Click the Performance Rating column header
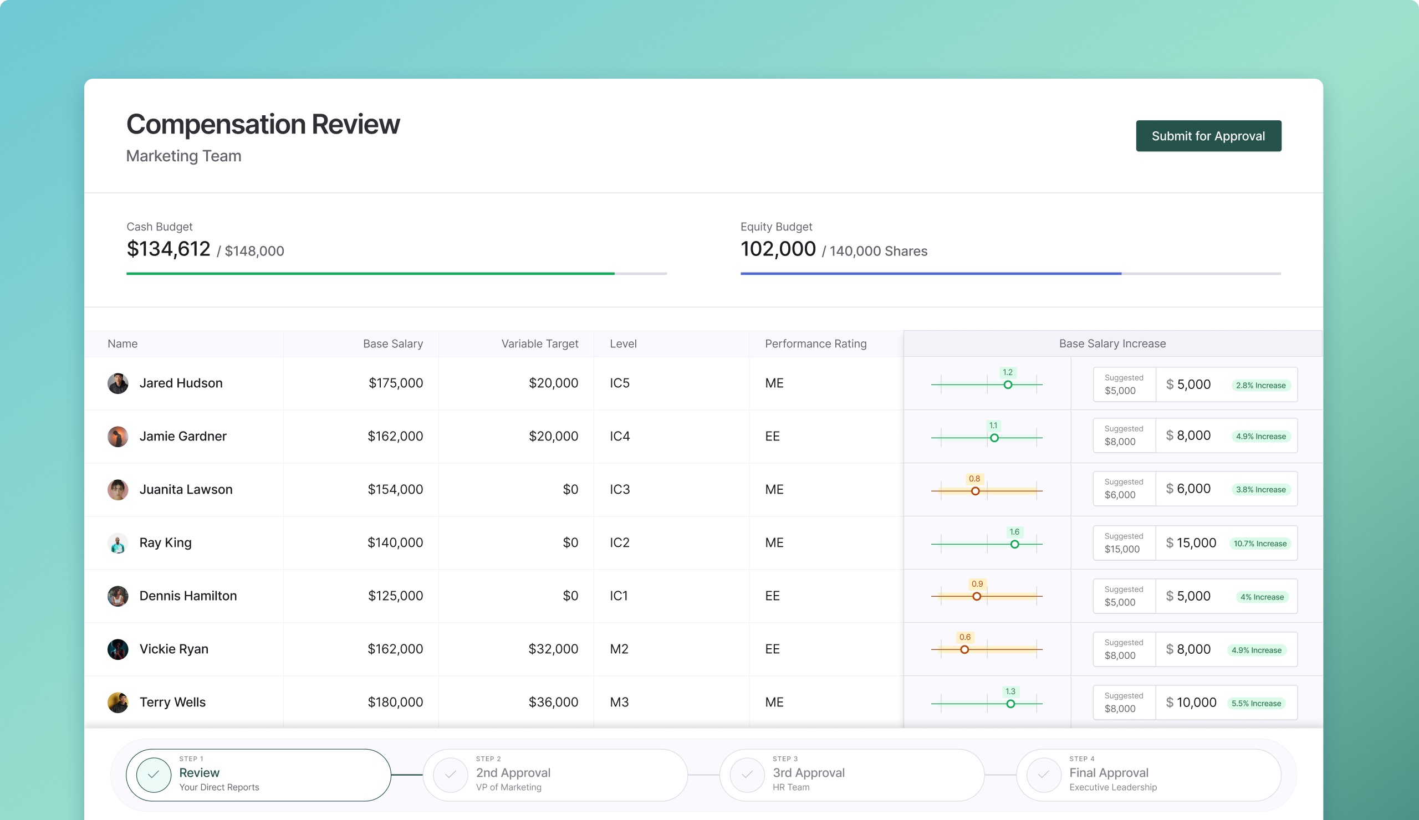The height and width of the screenshot is (820, 1419). tap(815, 344)
